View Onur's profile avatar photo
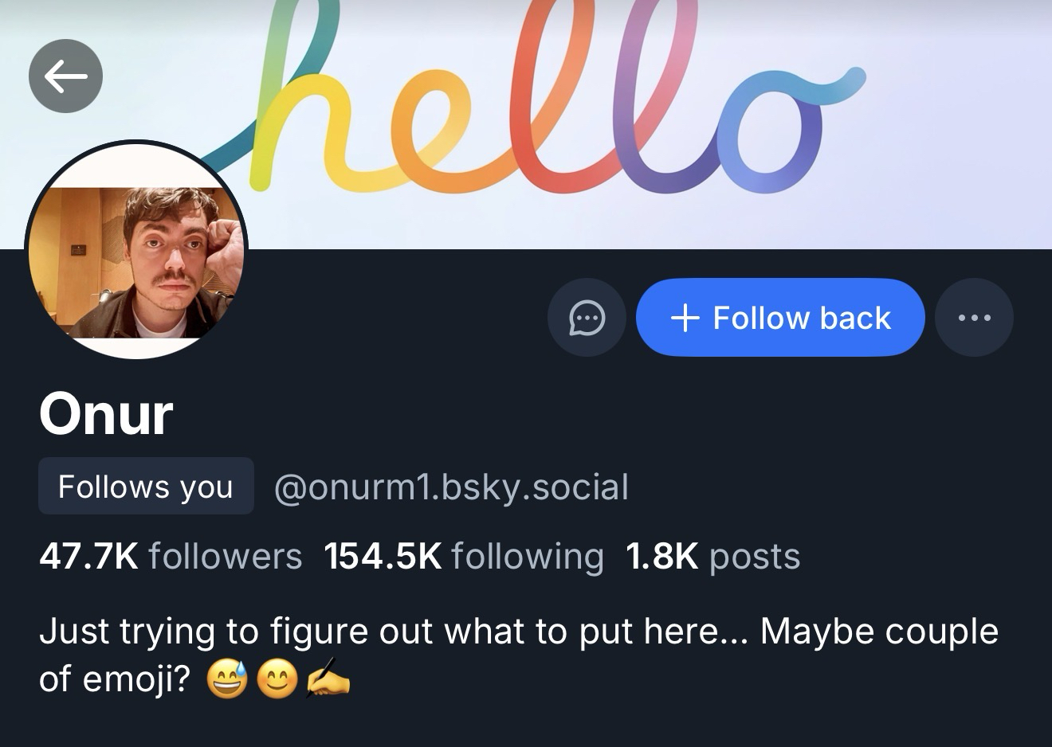The width and height of the screenshot is (1052, 747). pyautogui.click(x=136, y=251)
